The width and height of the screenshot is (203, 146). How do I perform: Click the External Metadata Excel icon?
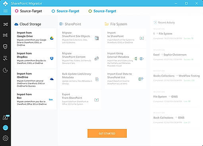click(136, 59)
